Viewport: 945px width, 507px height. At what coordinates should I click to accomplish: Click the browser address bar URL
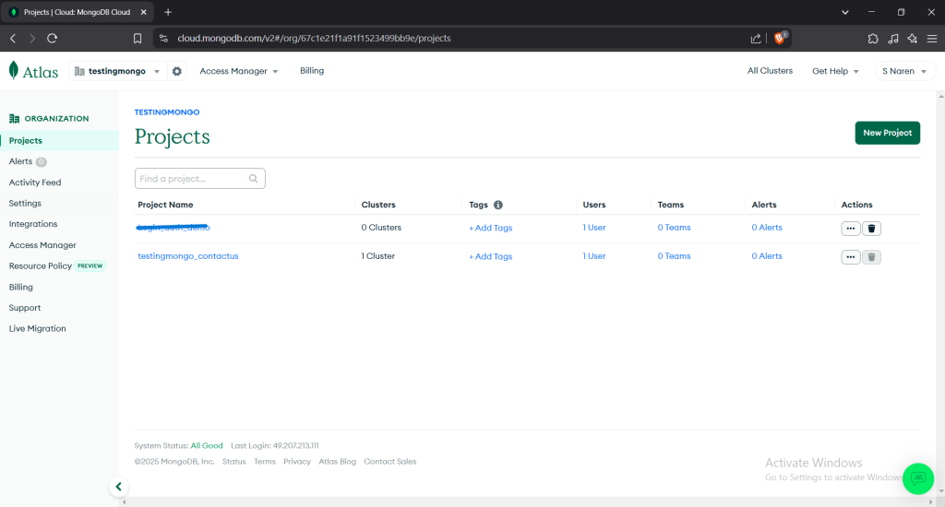(x=314, y=39)
